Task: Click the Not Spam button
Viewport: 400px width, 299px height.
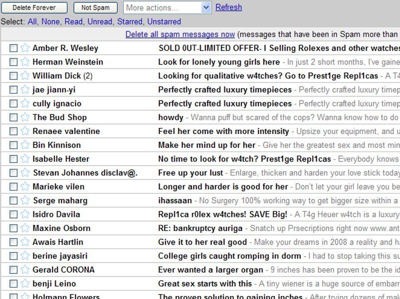Action: (x=95, y=7)
